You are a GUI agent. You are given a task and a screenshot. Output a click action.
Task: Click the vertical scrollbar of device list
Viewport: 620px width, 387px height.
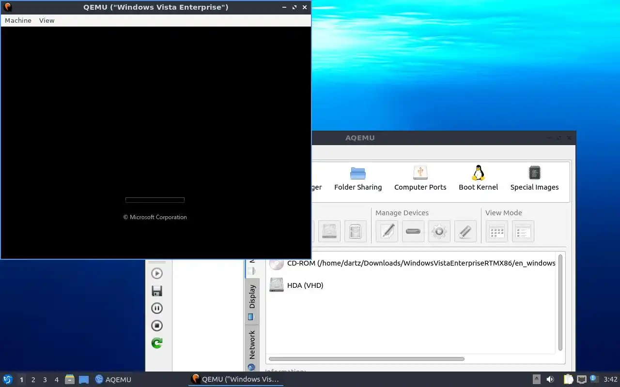[560, 302]
